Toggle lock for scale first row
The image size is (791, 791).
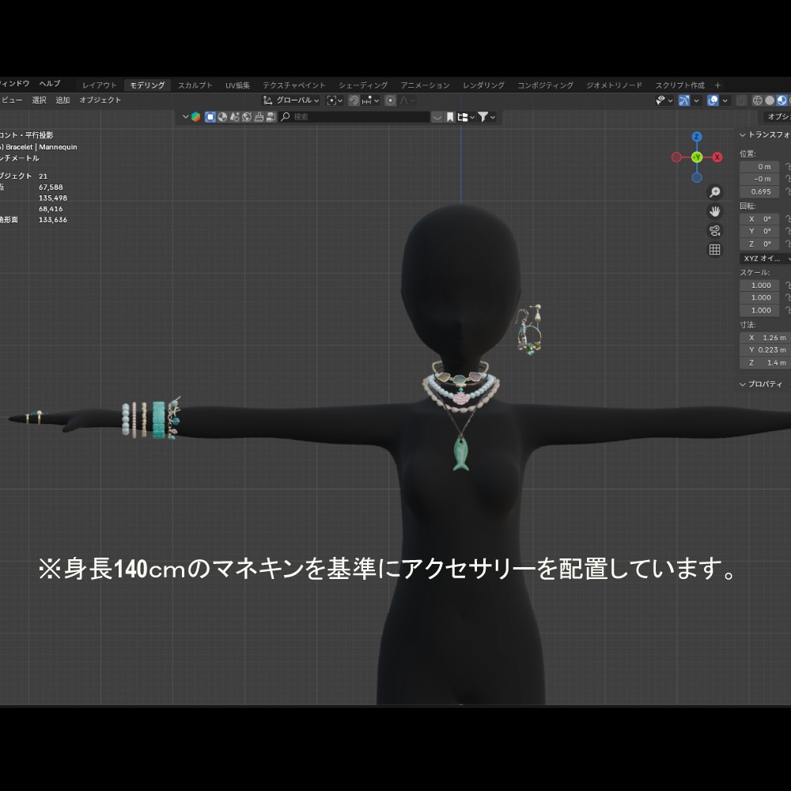coord(788,285)
